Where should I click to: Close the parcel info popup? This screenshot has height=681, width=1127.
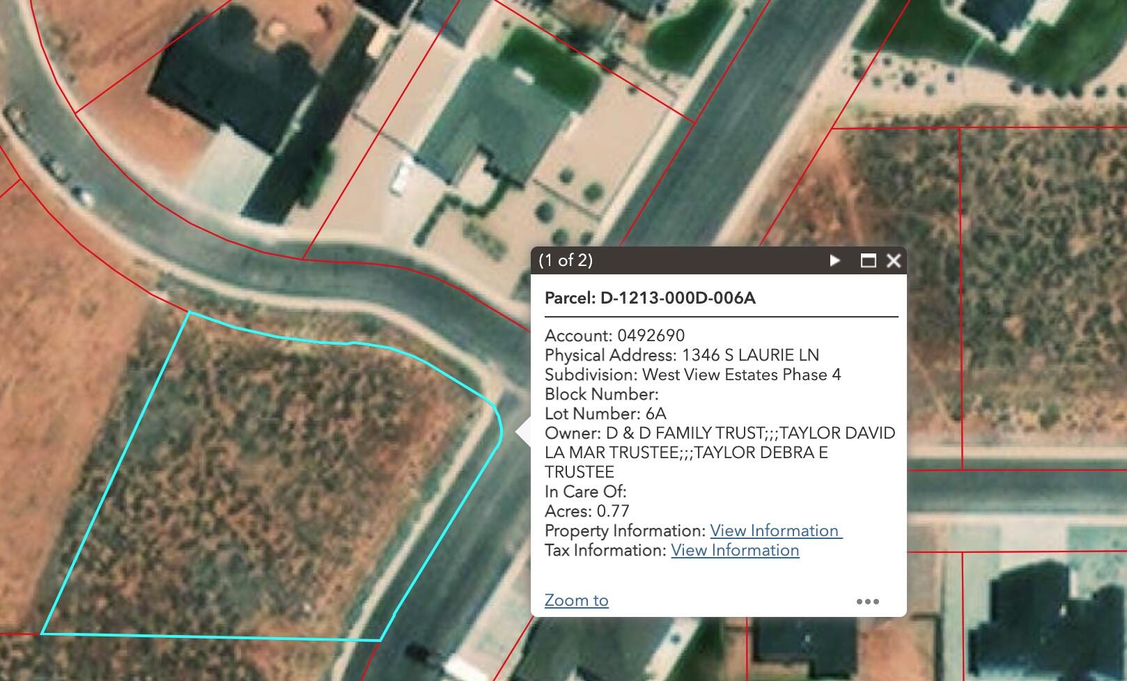(x=894, y=260)
